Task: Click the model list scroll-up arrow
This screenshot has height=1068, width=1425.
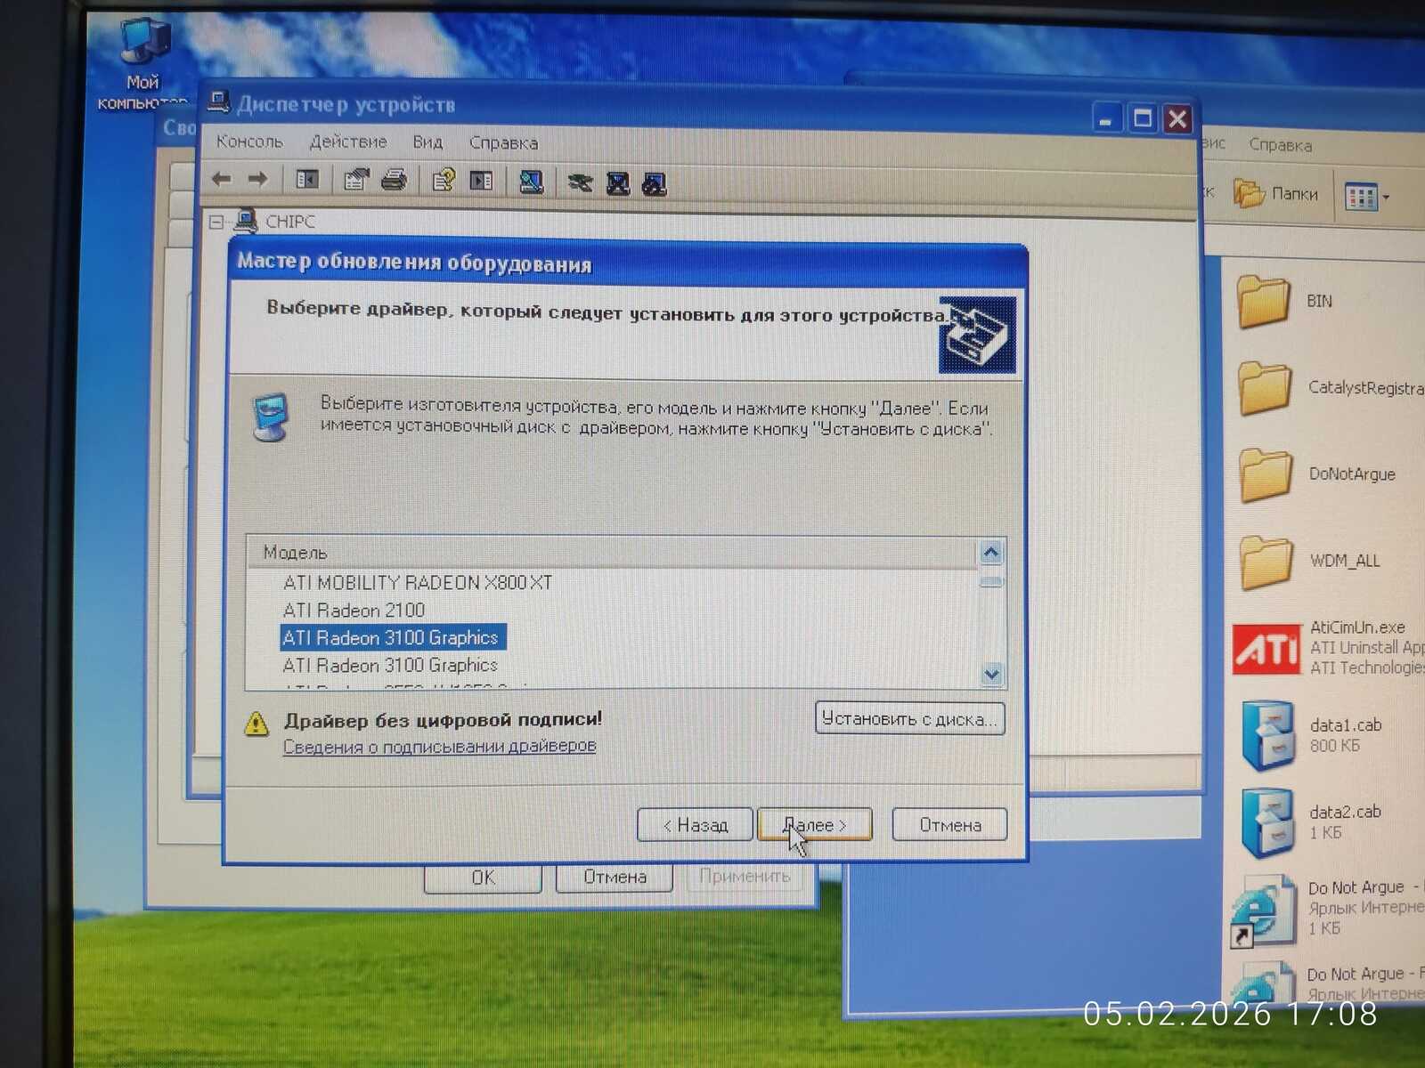Action: [991, 553]
